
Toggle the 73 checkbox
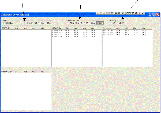tap(73, 23)
